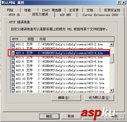Select the 403;6 error entry
The height and width of the screenshot is (122, 127).
pyautogui.click(x=60, y=62)
